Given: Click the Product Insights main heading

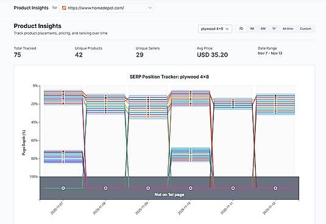Looking at the screenshot, I should click(37, 26).
